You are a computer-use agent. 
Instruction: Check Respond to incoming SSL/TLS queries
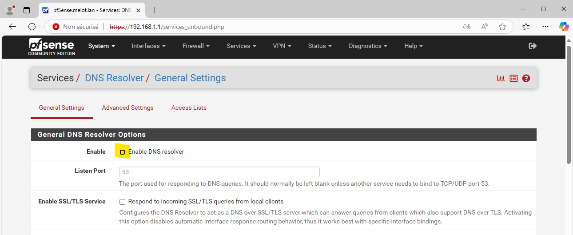[x=123, y=202]
